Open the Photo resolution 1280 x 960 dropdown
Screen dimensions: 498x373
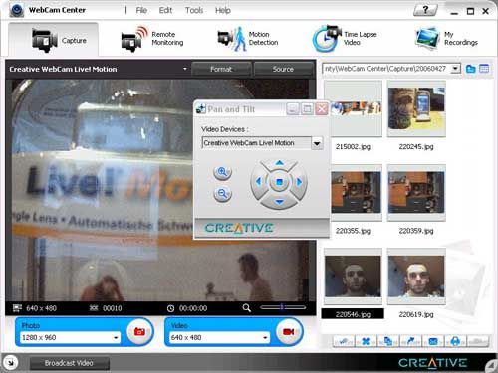pos(116,337)
